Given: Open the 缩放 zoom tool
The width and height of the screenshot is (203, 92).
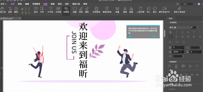Looking at the screenshot, I should coord(16,10).
